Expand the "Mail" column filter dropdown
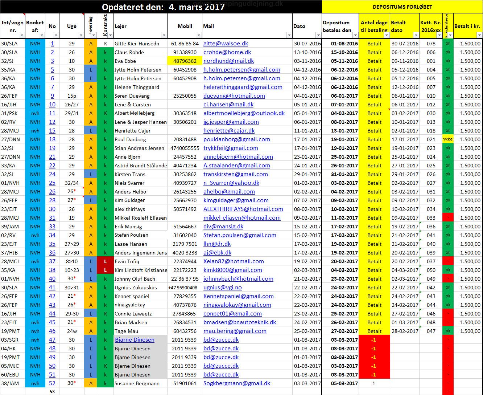Viewport: 483px width, 395px height. [289, 35]
